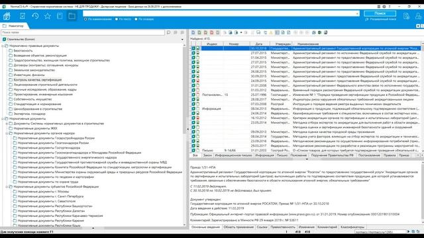Click the address field in status bar
Viewport: 424px width, 238px height.
tap(380, 232)
